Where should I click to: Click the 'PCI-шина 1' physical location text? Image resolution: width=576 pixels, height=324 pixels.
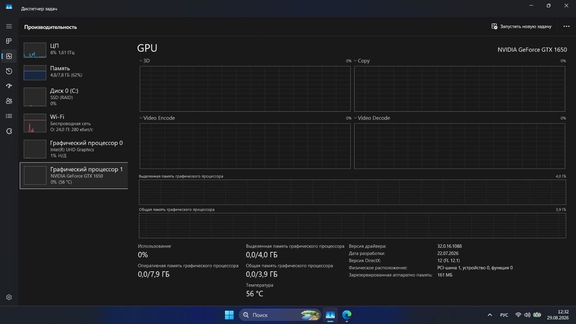pyautogui.click(x=475, y=268)
